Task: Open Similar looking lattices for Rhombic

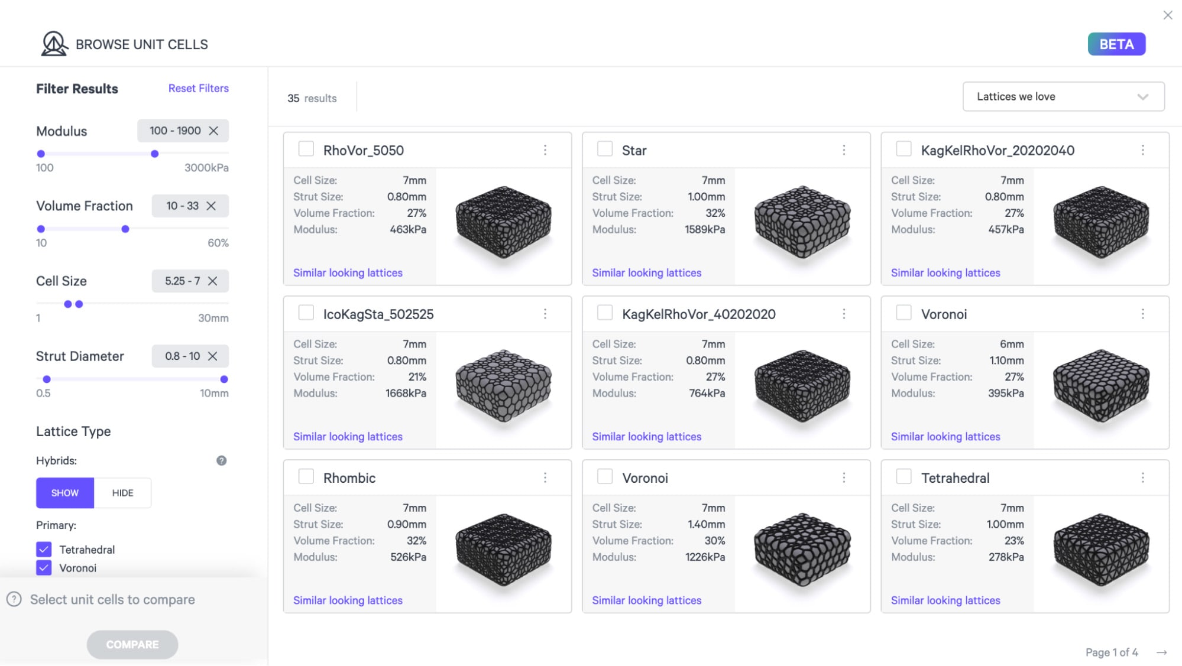Action: pos(348,600)
